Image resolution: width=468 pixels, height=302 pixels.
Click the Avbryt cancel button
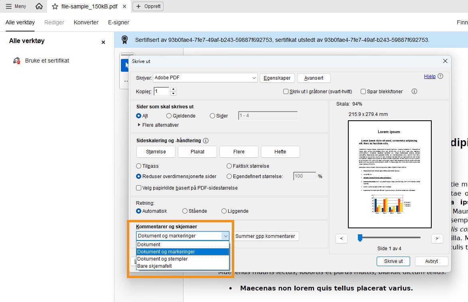coord(432,261)
